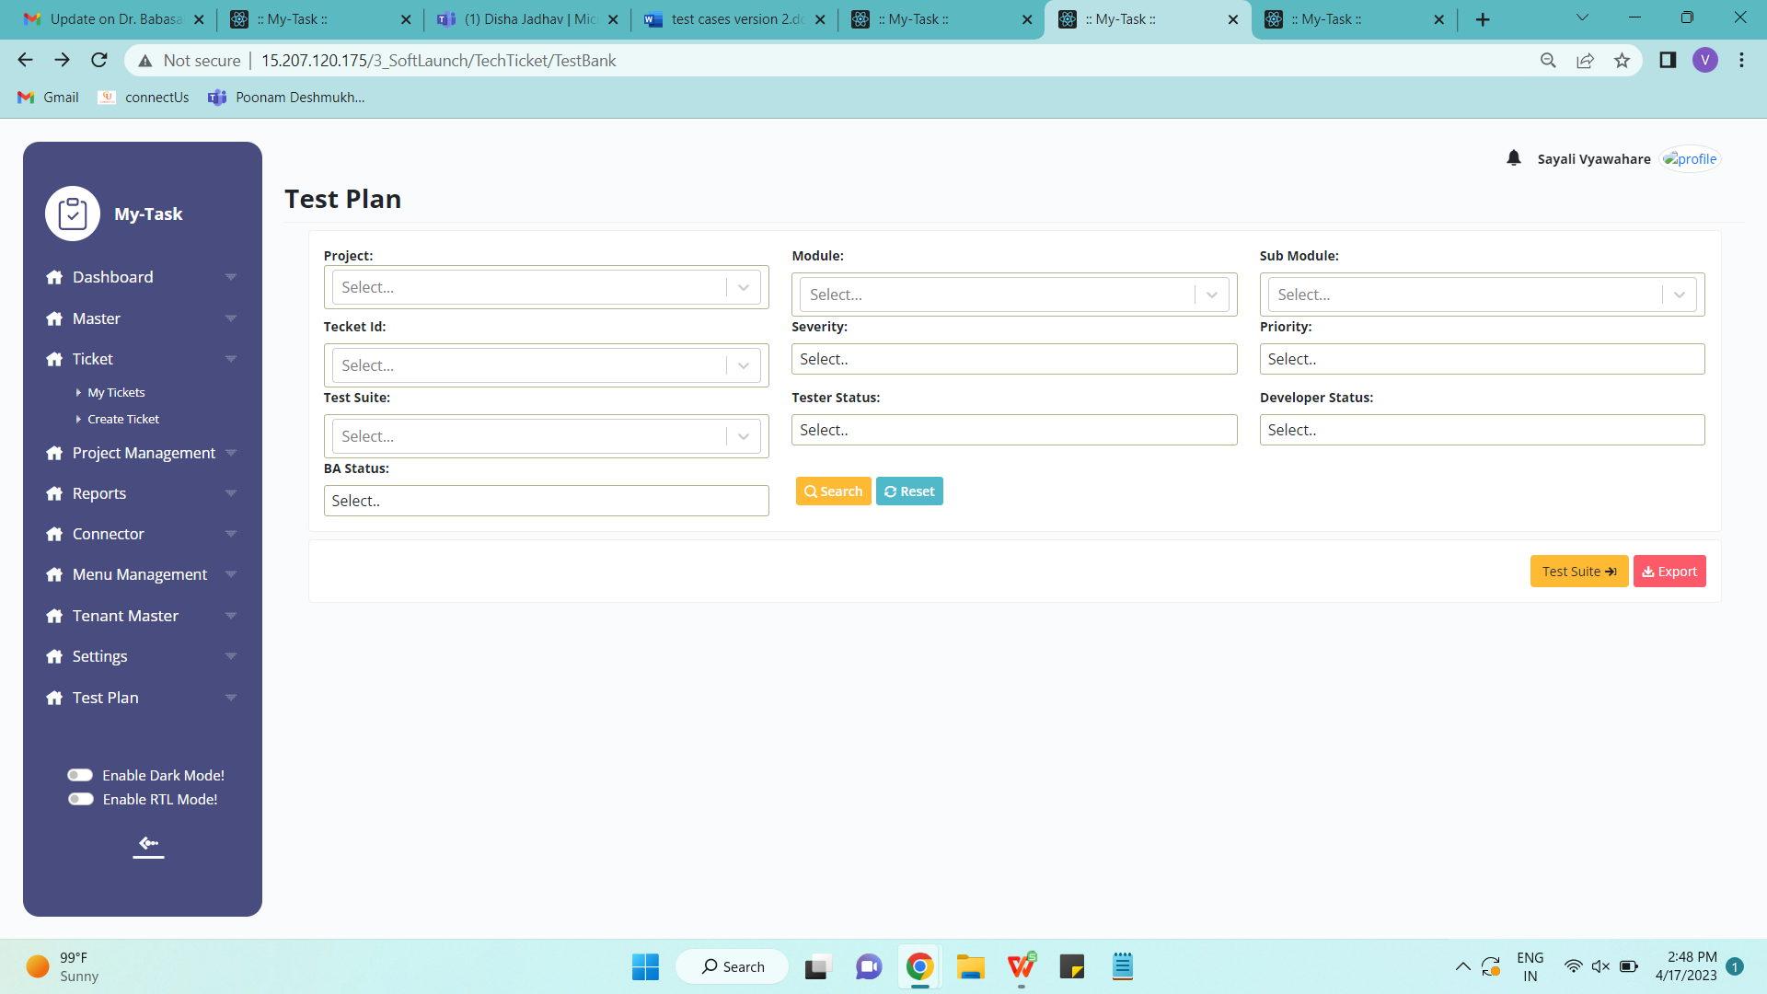The image size is (1767, 994).
Task: Reload the page using the browser refresh icon
Action: [99, 61]
